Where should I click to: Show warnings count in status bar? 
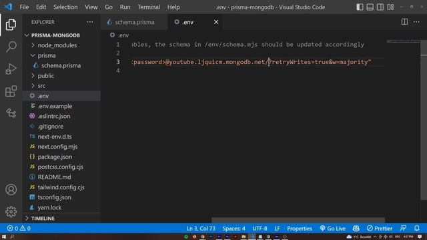point(25,228)
